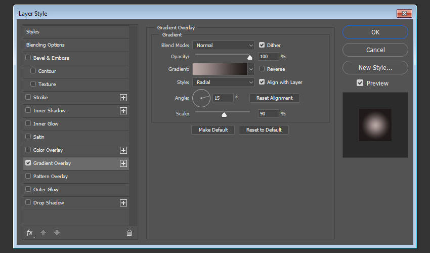
Task: Open the Style dropdown set to Radial
Action: point(223,82)
